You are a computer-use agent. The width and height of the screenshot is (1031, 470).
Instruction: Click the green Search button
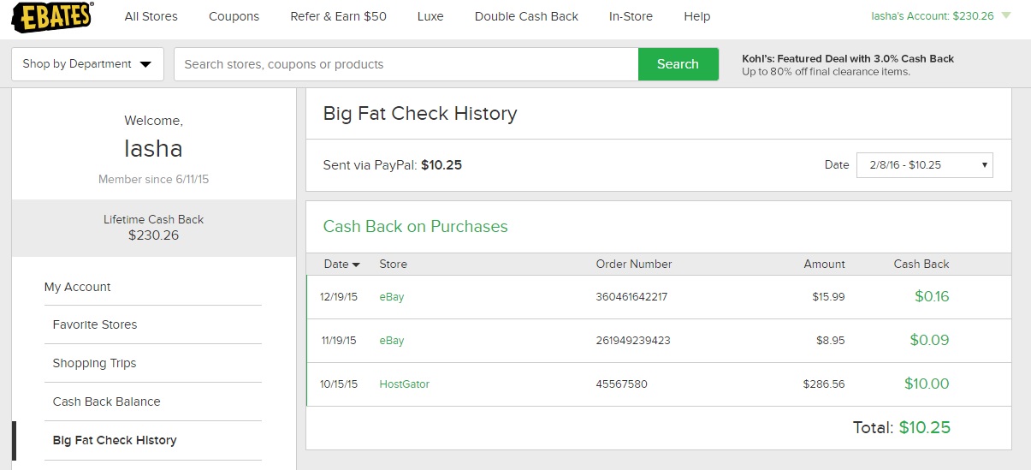pos(678,64)
